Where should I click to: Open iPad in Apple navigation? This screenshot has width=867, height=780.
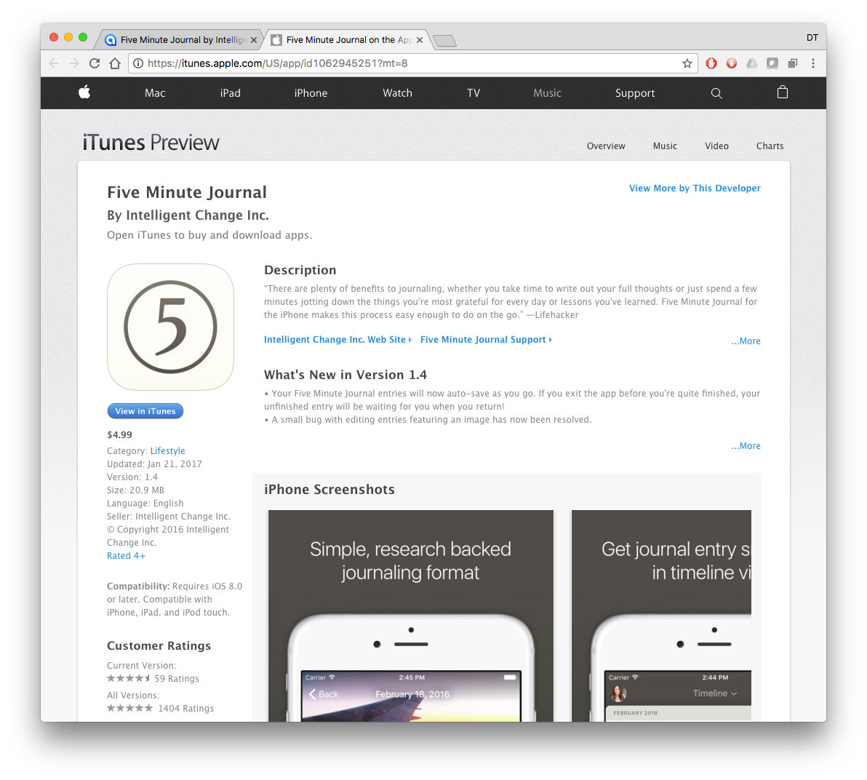click(x=230, y=93)
